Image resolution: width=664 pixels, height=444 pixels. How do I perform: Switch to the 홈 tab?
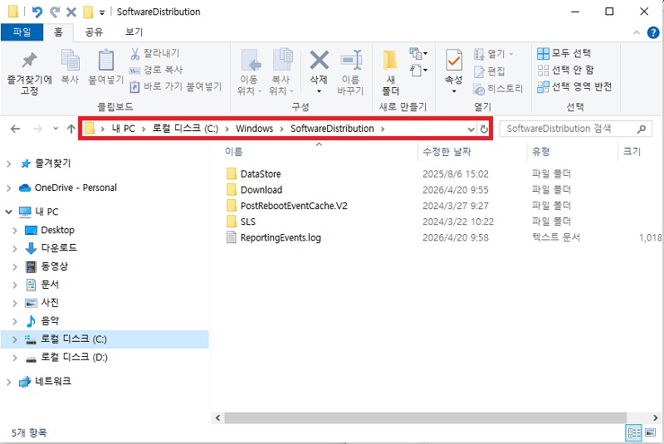click(58, 32)
